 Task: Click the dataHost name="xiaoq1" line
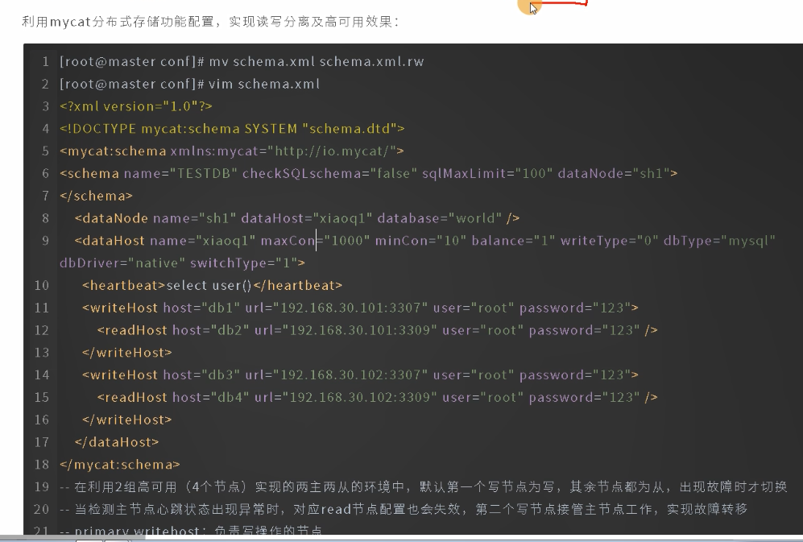point(425,241)
